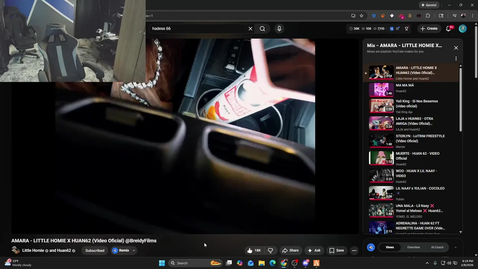Switch to the vidIQ AI Coach tab

click(x=437, y=247)
